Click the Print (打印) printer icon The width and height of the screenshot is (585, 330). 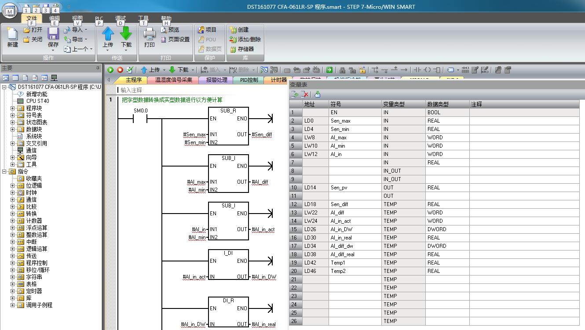pyautogui.click(x=150, y=34)
